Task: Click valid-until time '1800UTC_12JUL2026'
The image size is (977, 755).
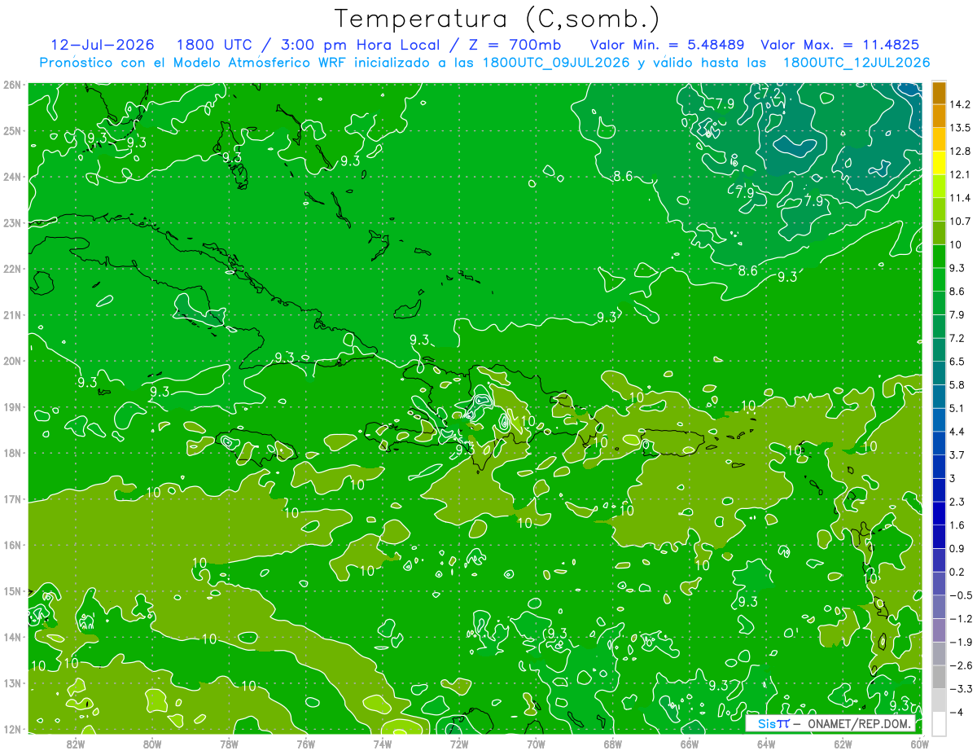Action: coord(856,62)
